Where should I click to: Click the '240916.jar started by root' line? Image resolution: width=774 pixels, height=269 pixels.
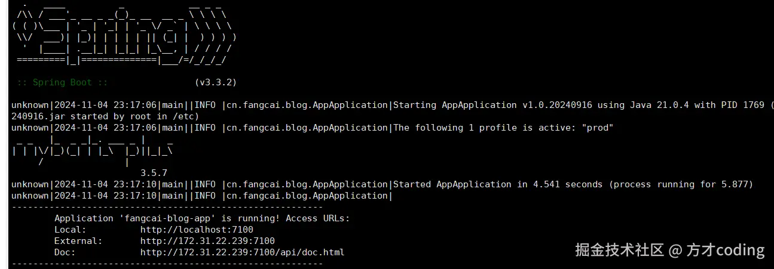pyautogui.click(x=81, y=116)
